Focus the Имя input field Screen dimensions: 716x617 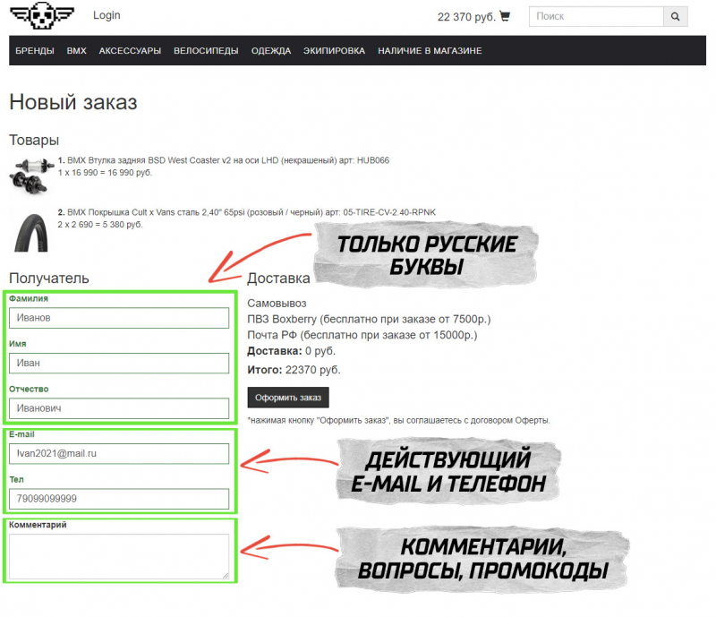[119, 363]
